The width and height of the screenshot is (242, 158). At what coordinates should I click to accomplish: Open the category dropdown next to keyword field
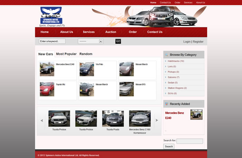point(91,41)
